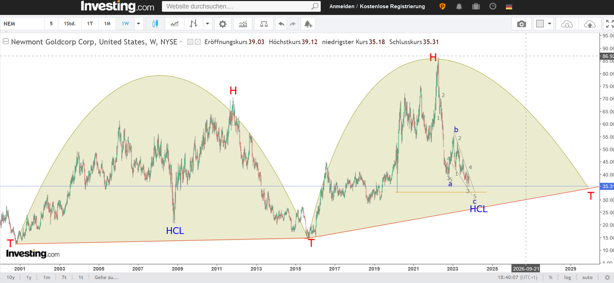Open notifications bell in header
Screen dimensions: 614x283
click(x=459, y=6)
